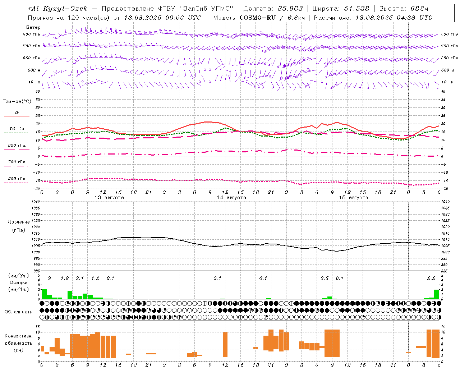Click the (гПа) pressure unit label

point(19,230)
